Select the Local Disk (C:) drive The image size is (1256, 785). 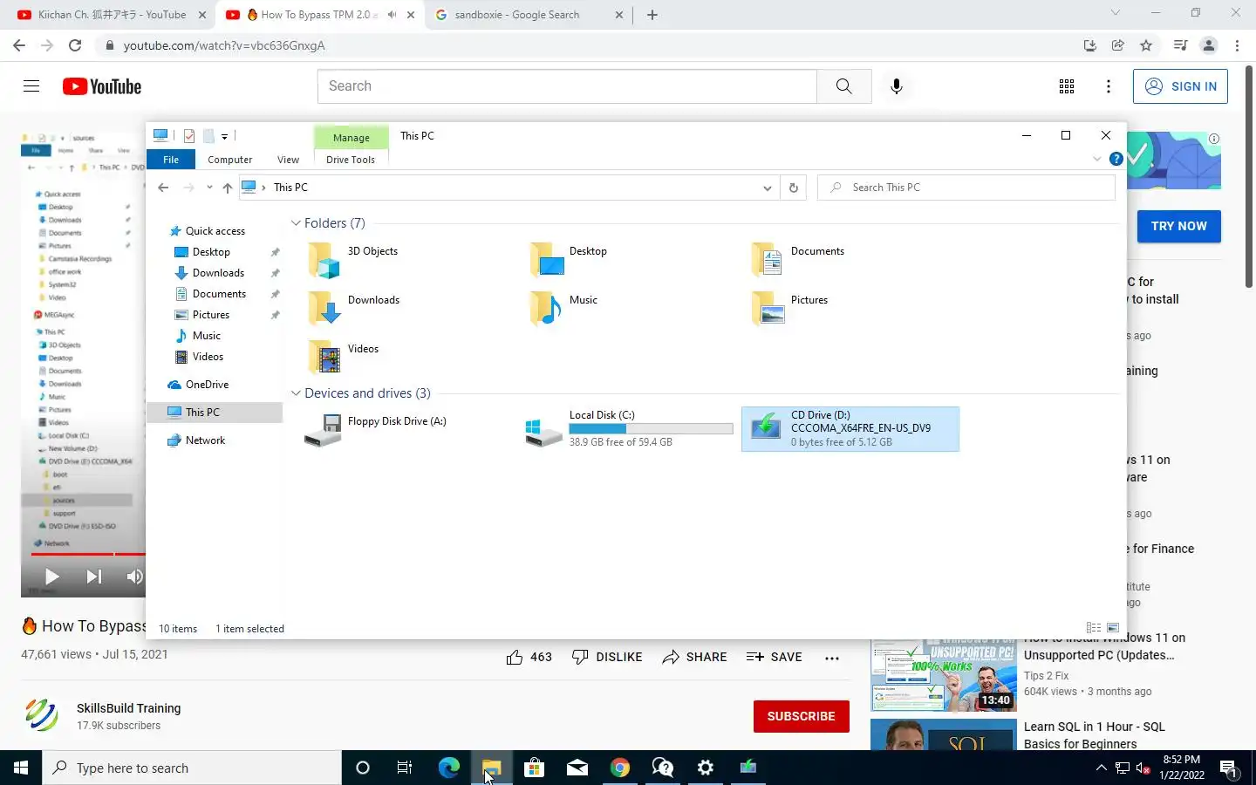(x=628, y=429)
